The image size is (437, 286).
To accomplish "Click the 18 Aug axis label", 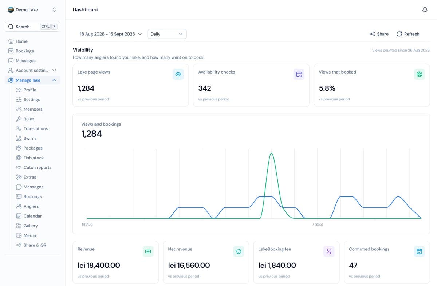I will (x=87, y=225).
